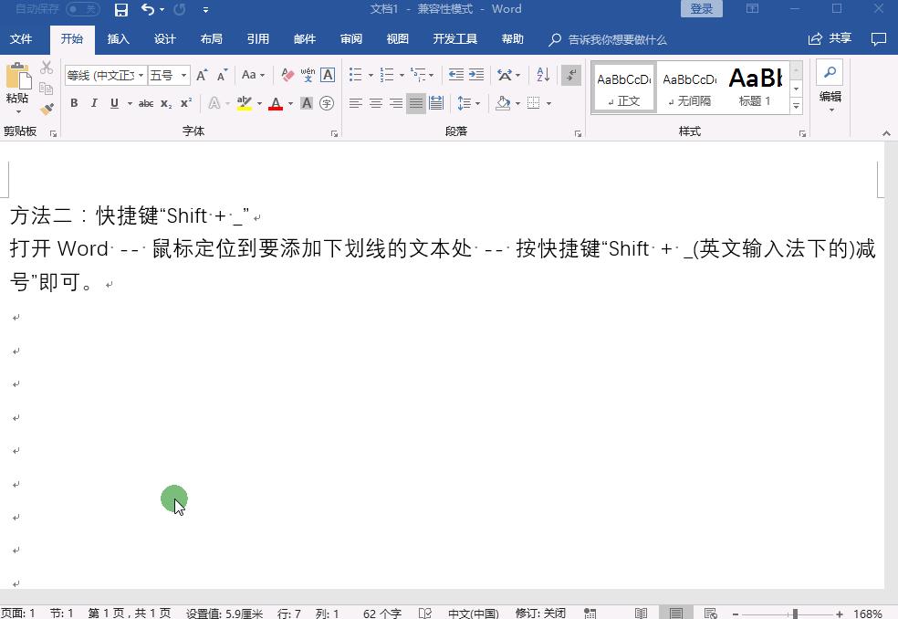898x619 pixels.
Task: Toggle italic formatting
Action: 93,102
